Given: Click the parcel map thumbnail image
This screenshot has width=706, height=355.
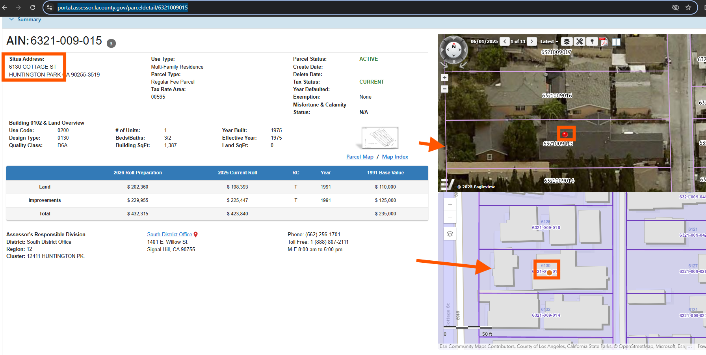Looking at the screenshot, I should [379, 138].
